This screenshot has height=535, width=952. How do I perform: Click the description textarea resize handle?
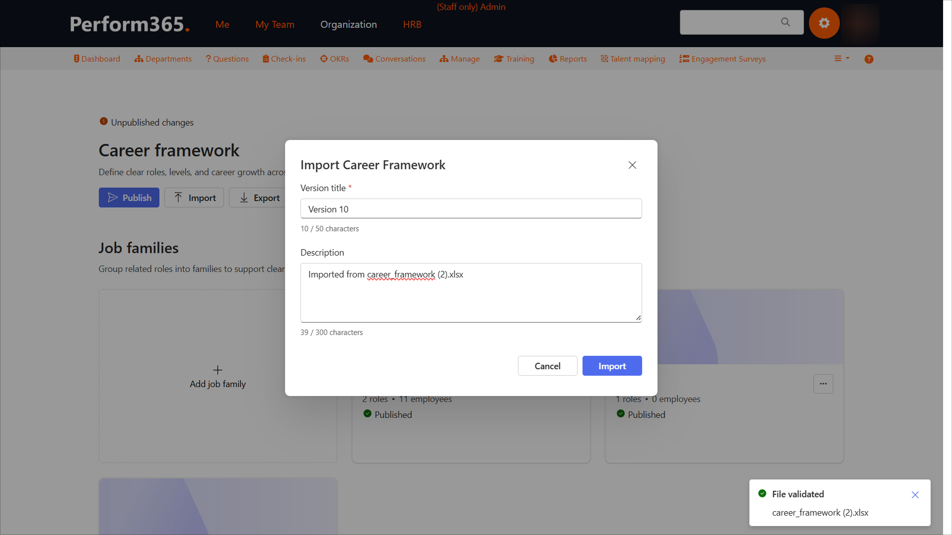[x=638, y=318]
